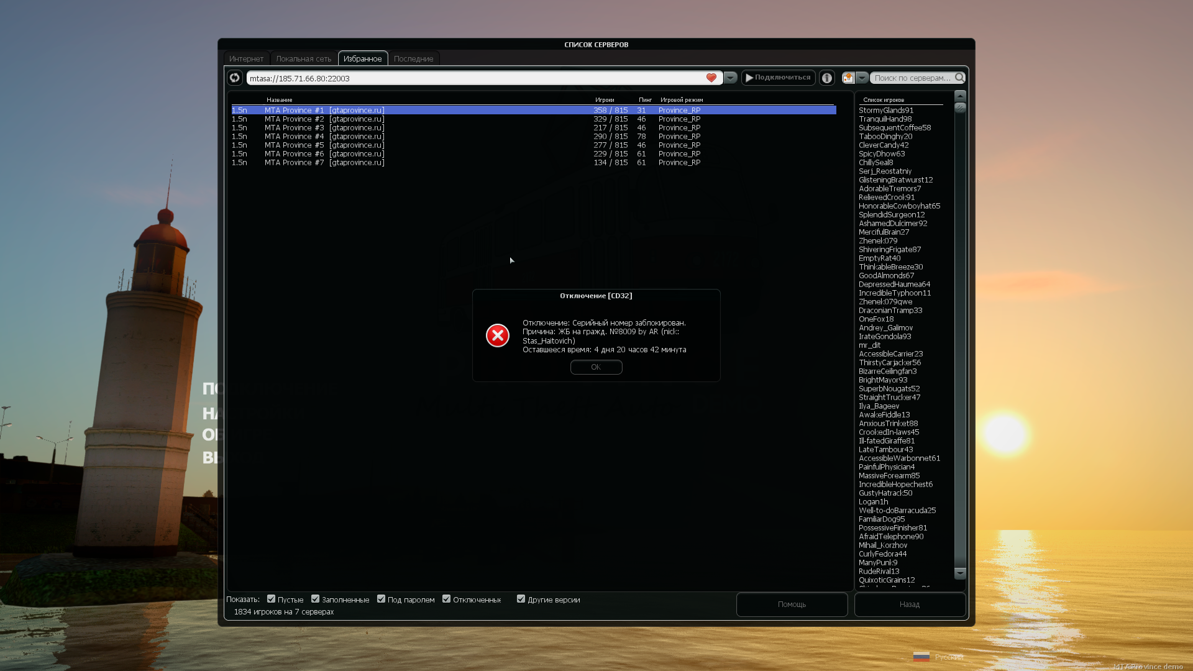Open the Последние tab
1193x671 pixels.
(413, 59)
